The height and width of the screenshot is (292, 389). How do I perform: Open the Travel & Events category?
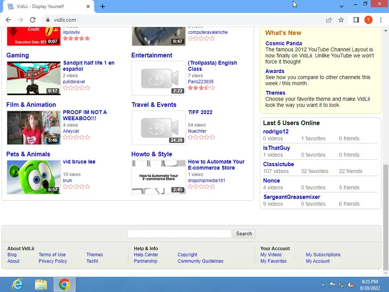pyautogui.click(x=154, y=105)
